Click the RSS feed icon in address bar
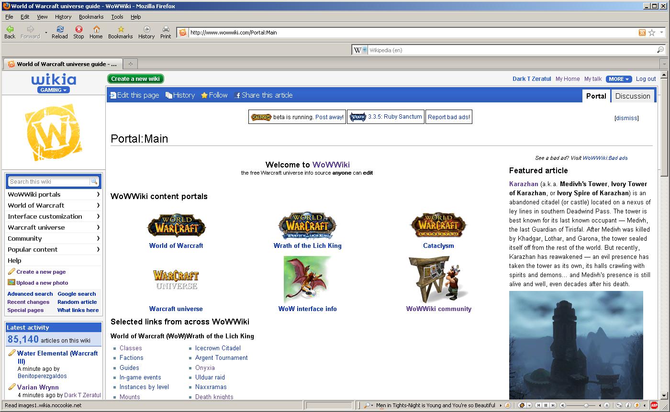This screenshot has width=670, height=412. pyautogui.click(x=642, y=33)
